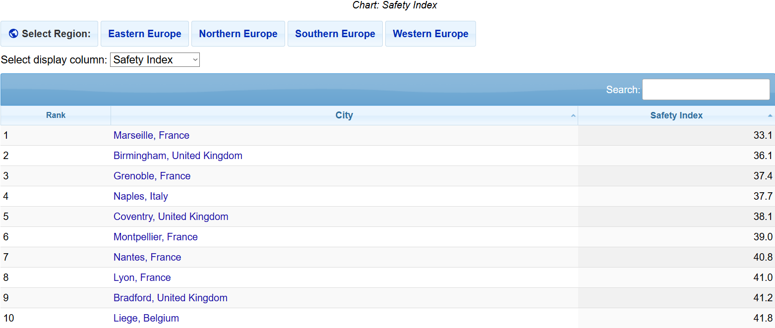Click the Safety Index column sort arrow

pyautogui.click(x=770, y=115)
